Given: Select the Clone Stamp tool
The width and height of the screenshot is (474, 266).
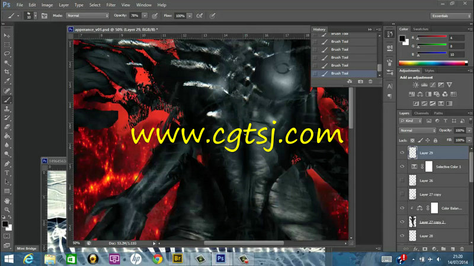Looking at the screenshot, I should pos(7,109).
